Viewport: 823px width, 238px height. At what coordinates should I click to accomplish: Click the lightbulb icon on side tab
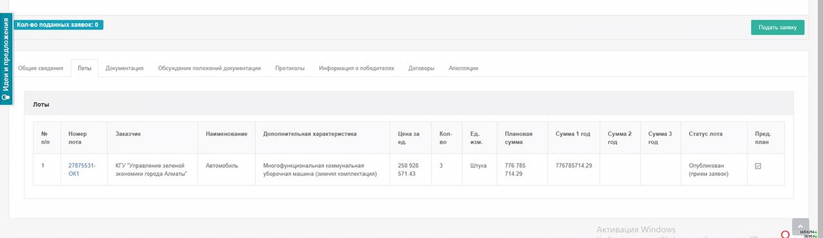coord(6,98)
